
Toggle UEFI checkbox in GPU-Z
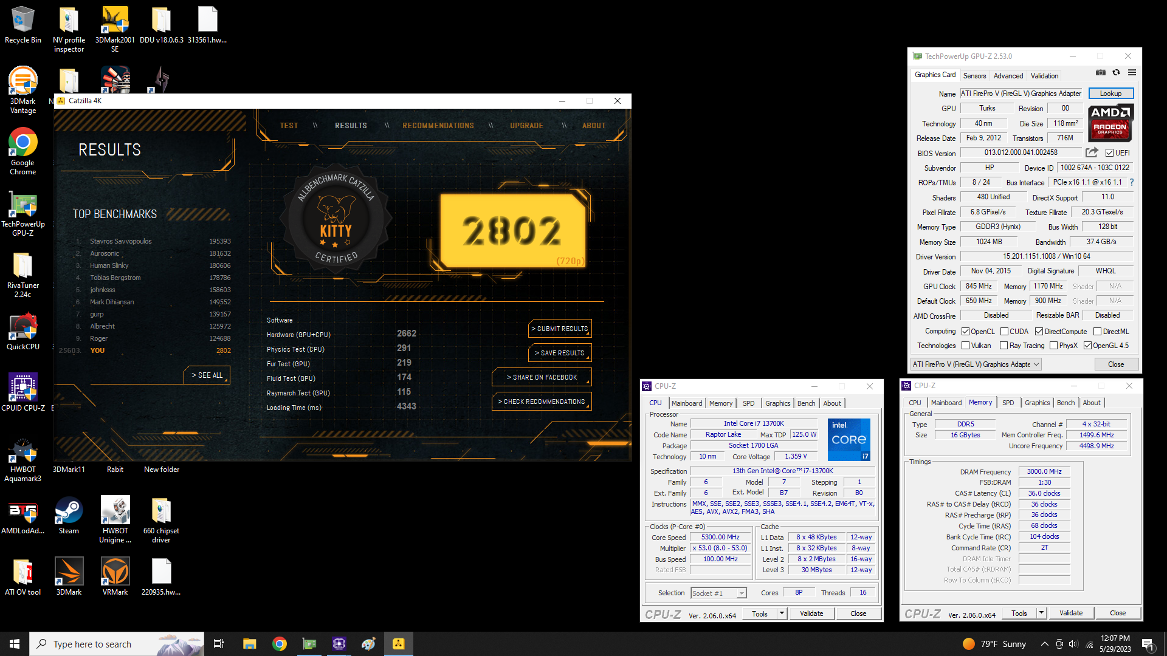pyautogui.click(x=1109, y=153)
